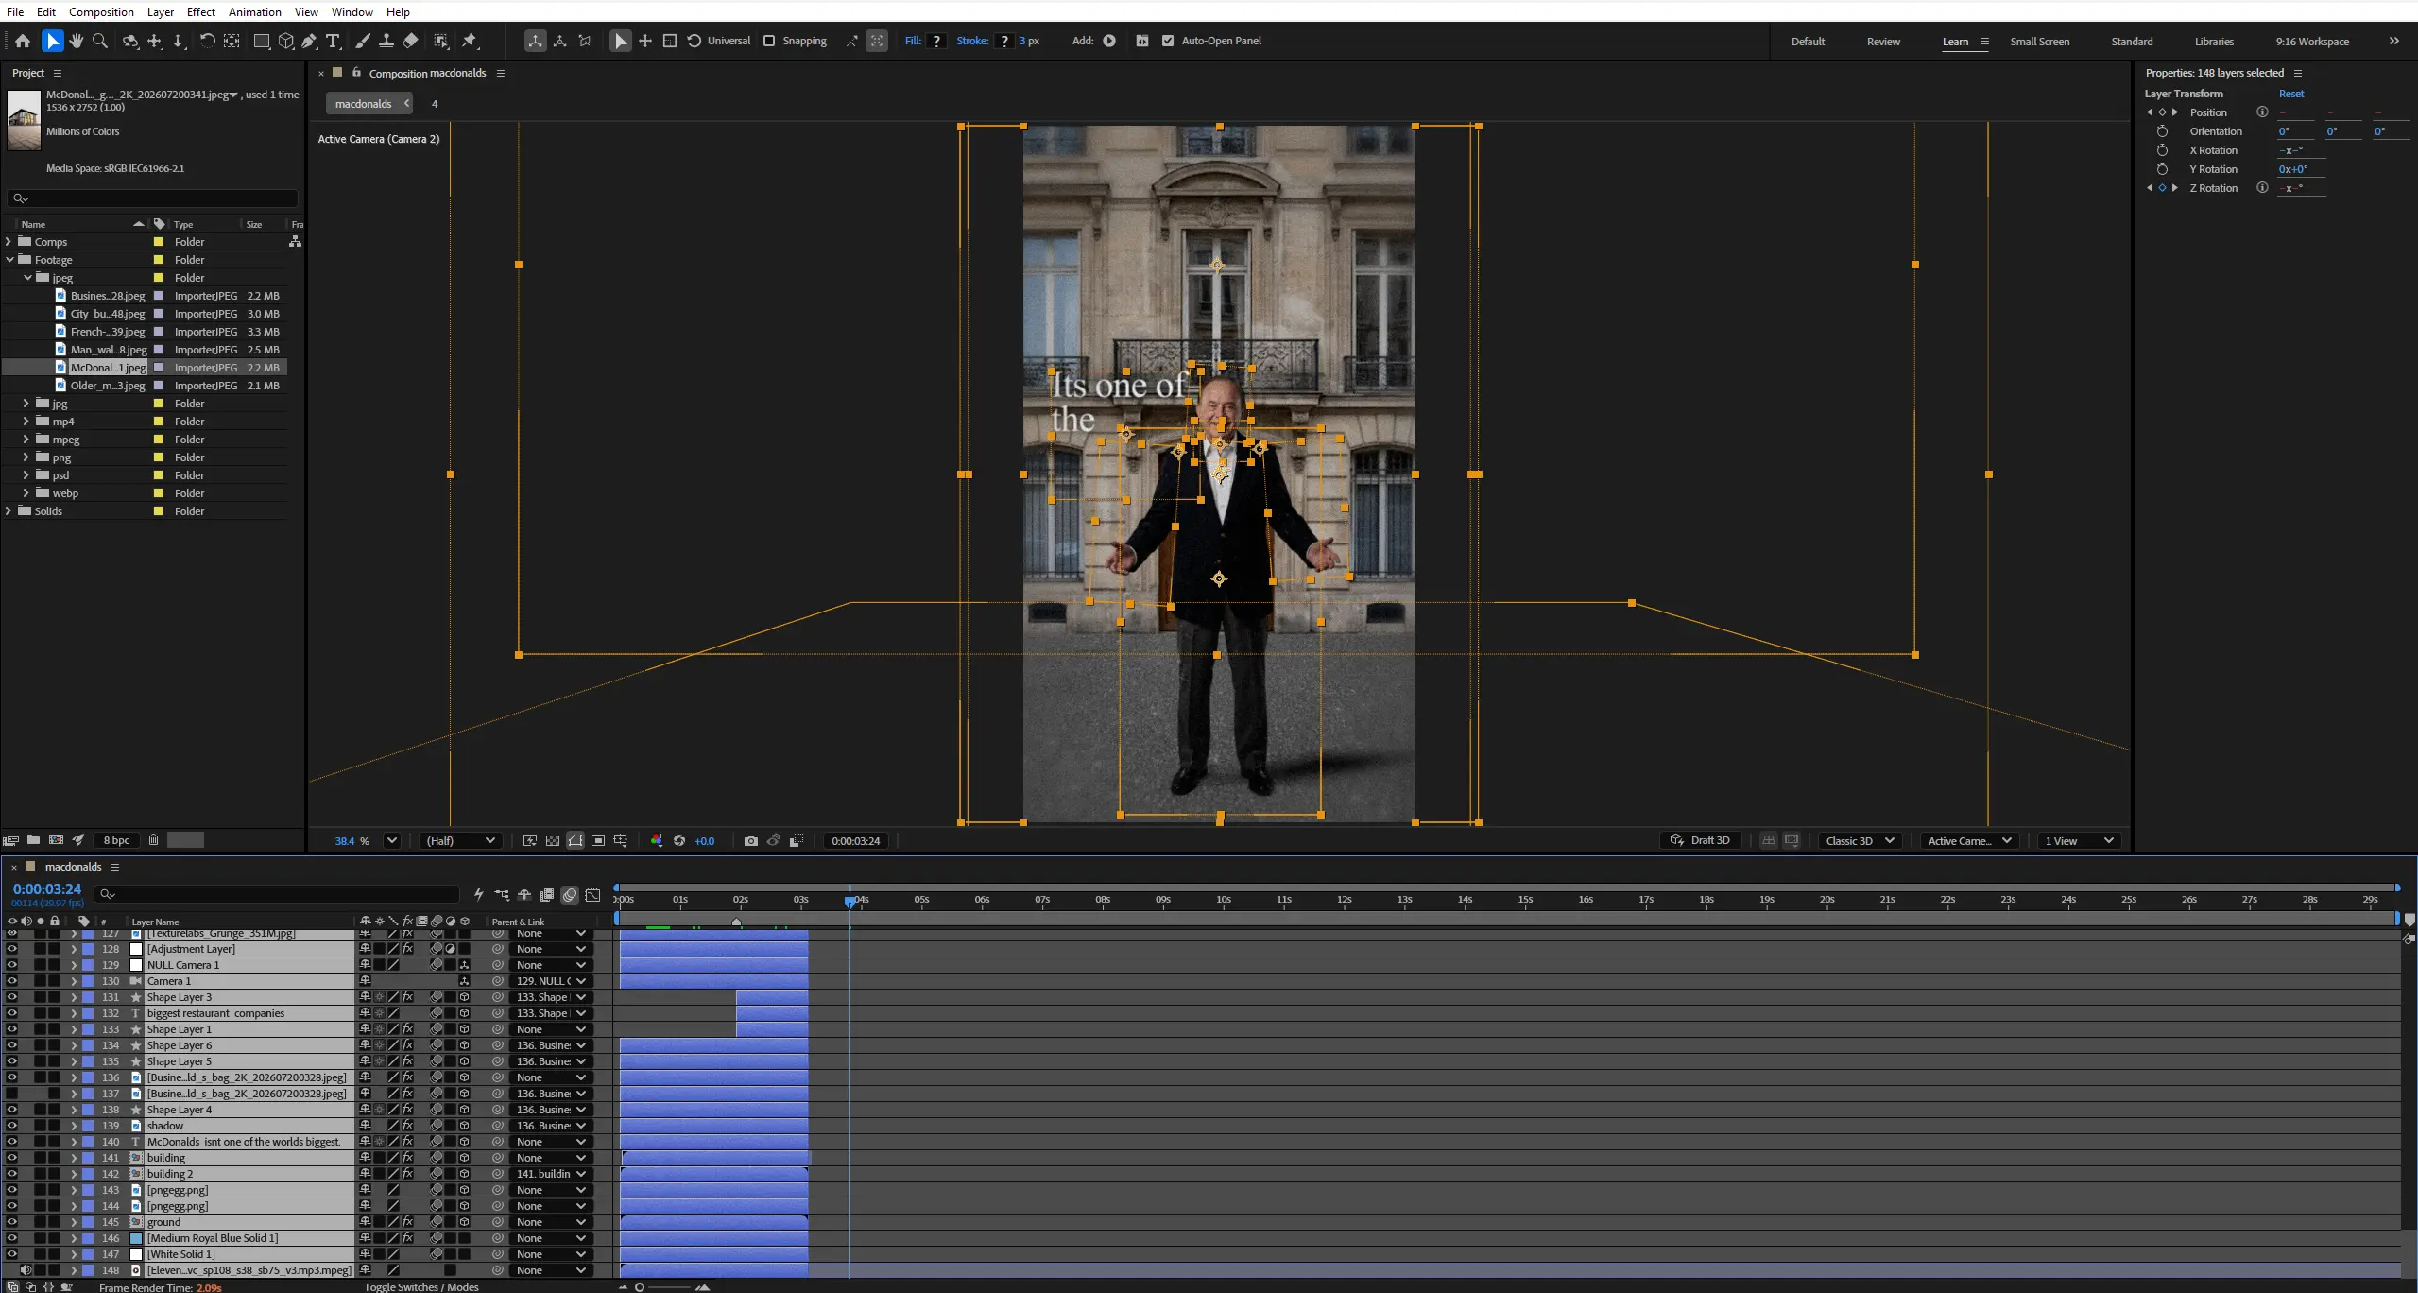Open the Animation menu

[x=255, y=11]
